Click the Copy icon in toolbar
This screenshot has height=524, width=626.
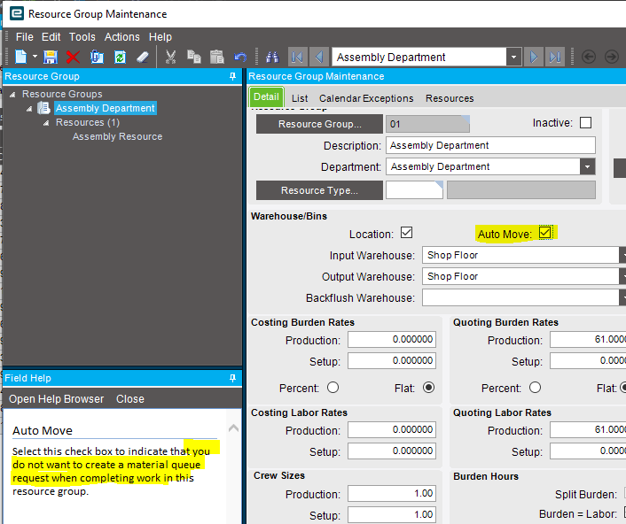(194, 57)
